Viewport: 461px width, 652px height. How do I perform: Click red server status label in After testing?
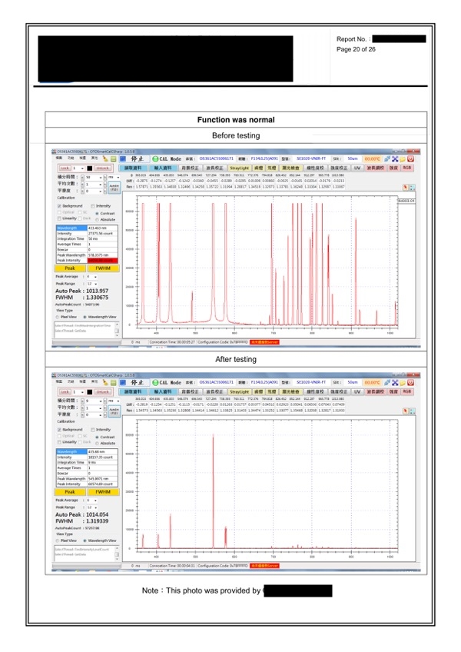point(265,566)
